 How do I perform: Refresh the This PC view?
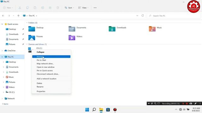click(x=143, y=16)
